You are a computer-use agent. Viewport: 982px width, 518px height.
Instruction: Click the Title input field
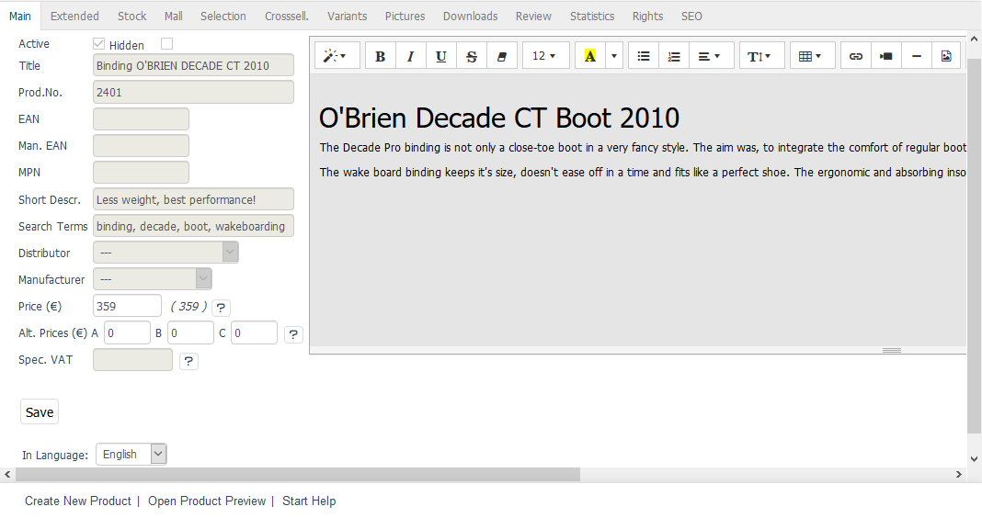coord(193,66)
